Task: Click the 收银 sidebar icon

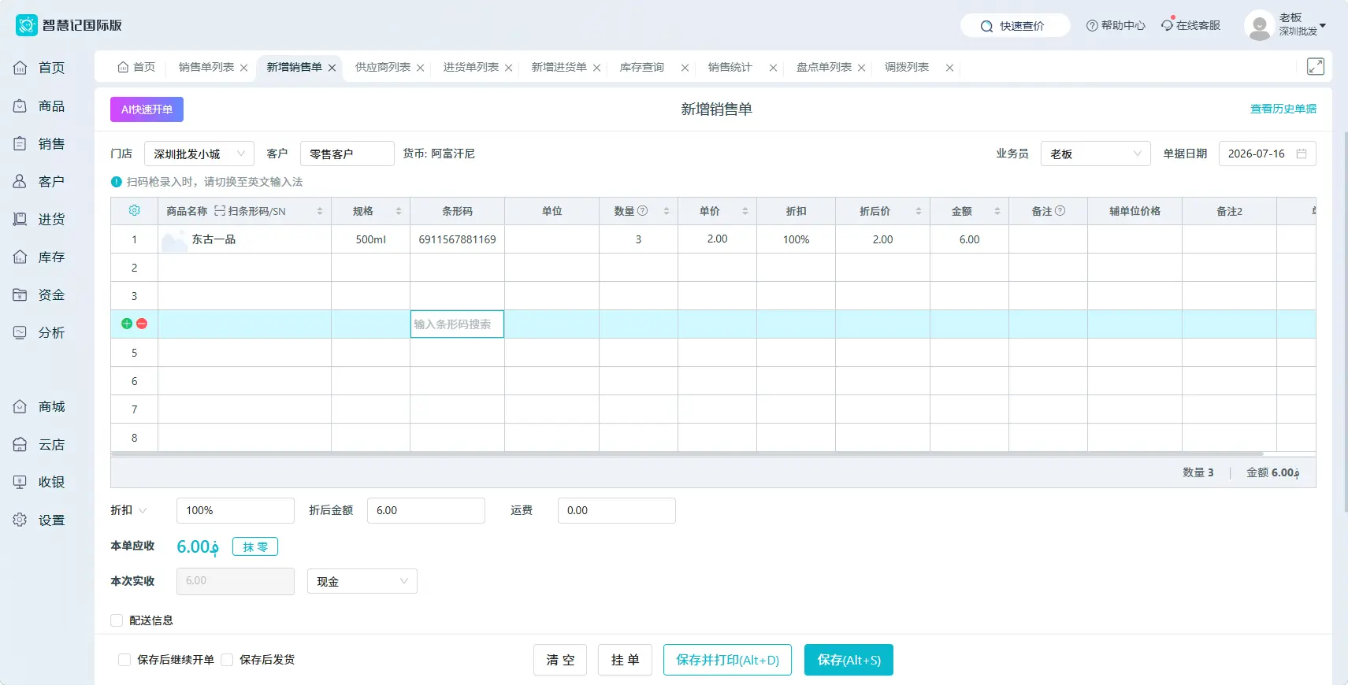Action: coord(20,482)
